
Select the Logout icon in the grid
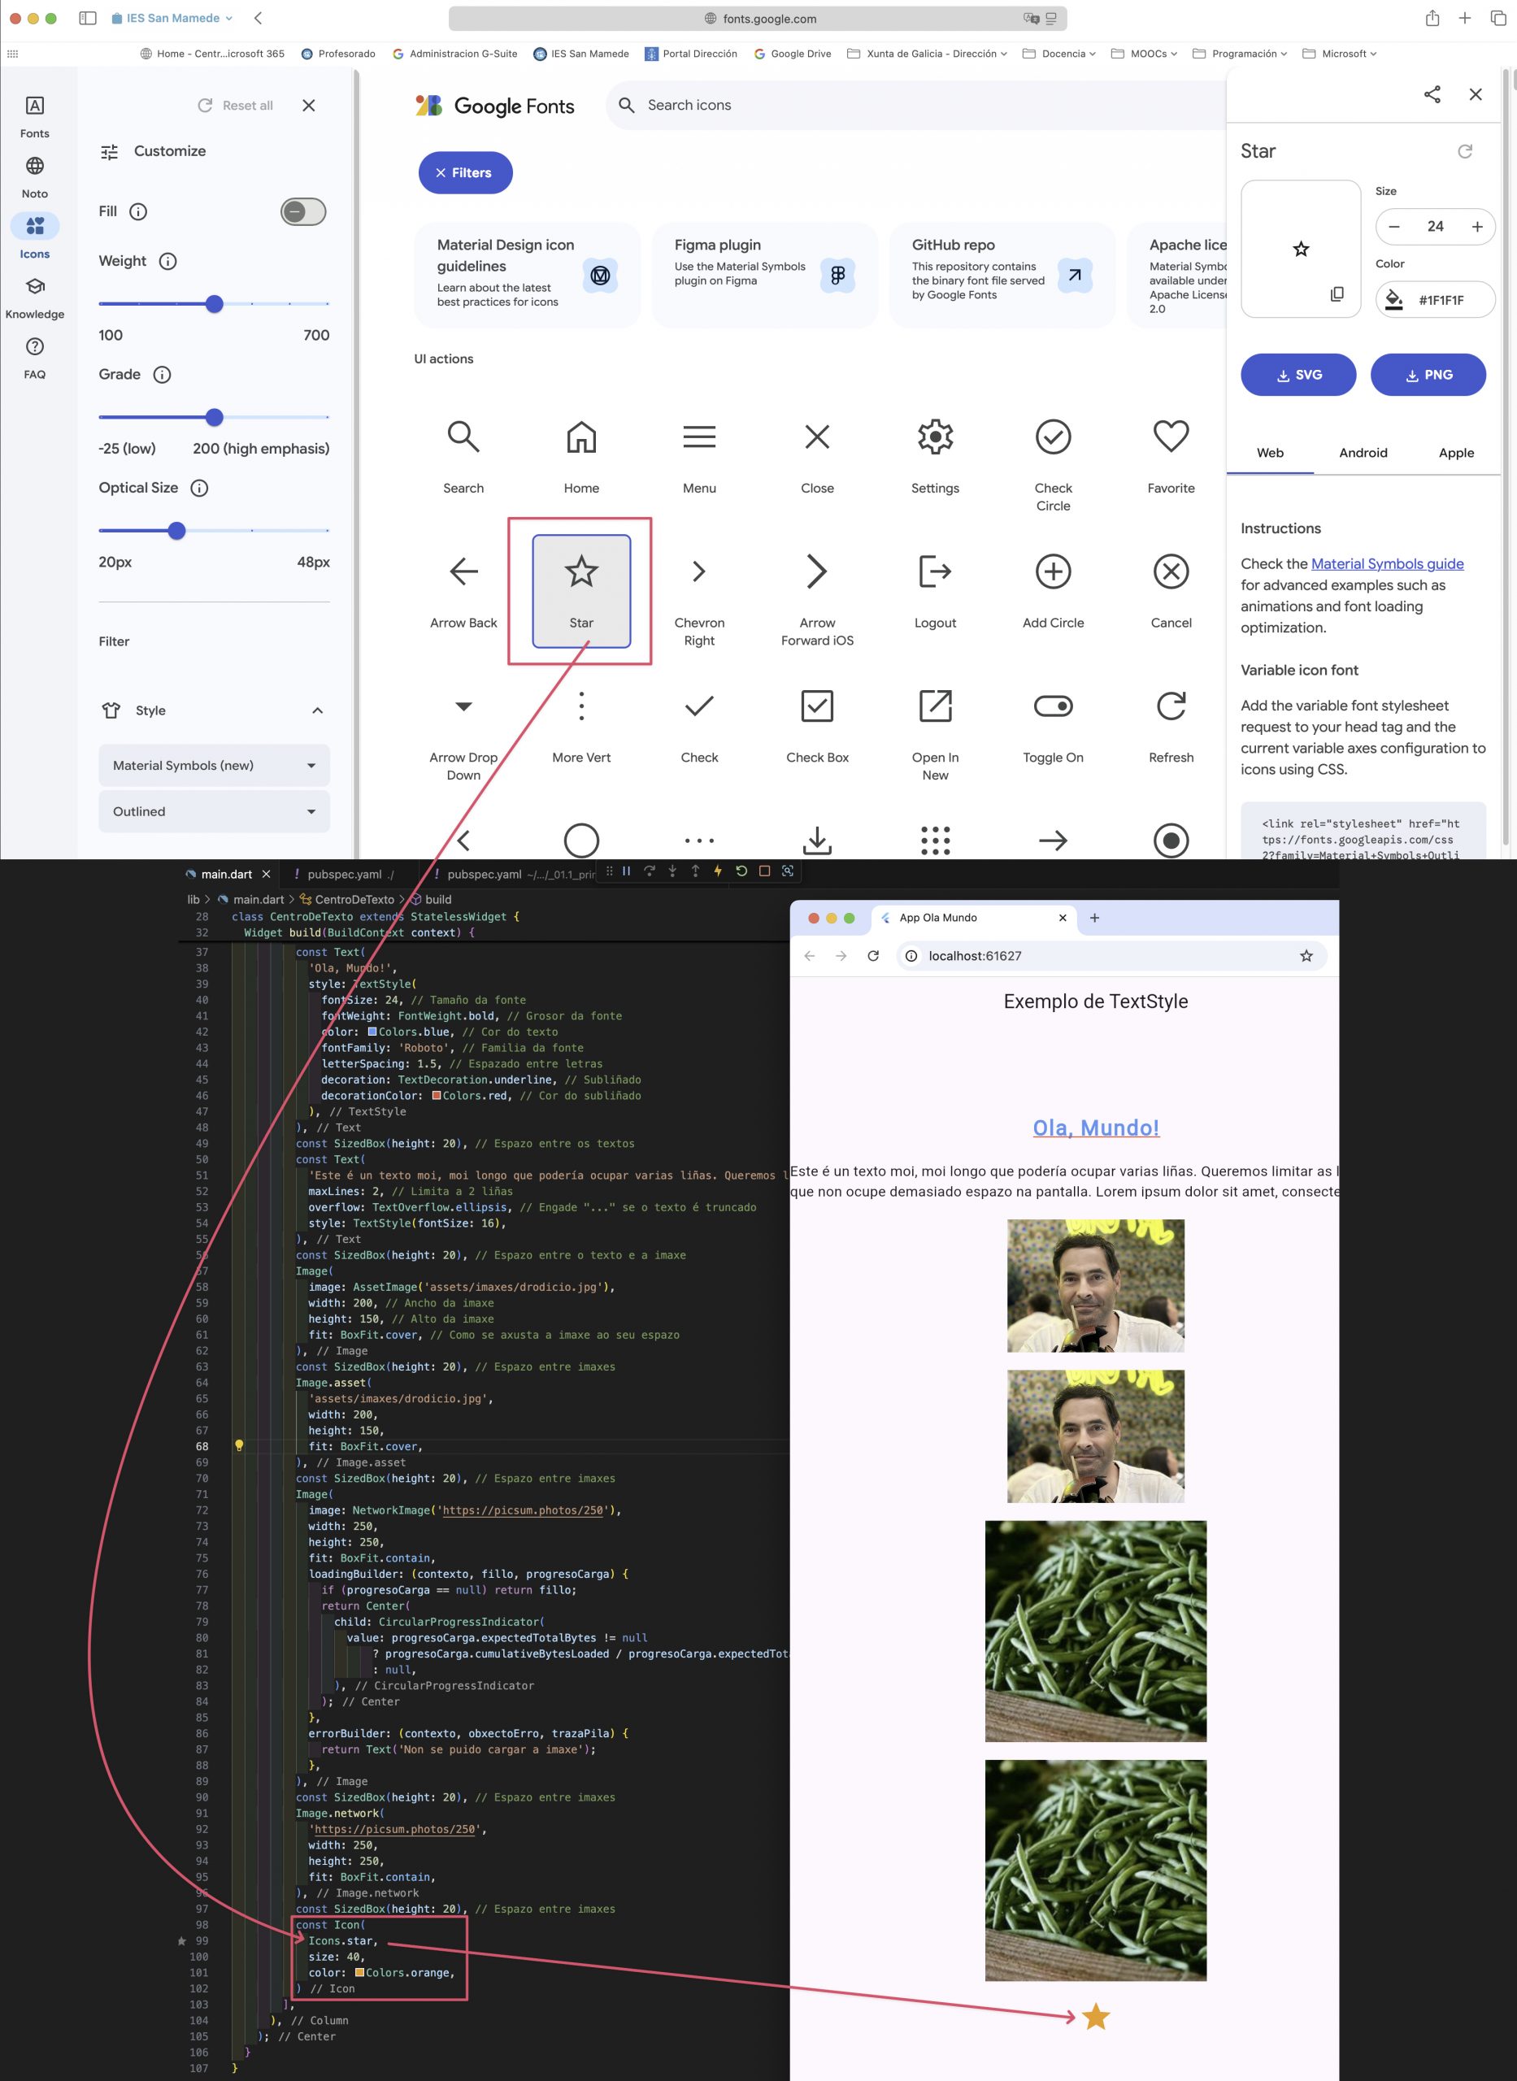point(935,572)
